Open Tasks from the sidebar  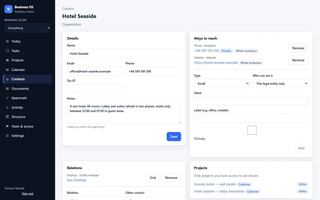pyautogui.click(x=27, y=51)
